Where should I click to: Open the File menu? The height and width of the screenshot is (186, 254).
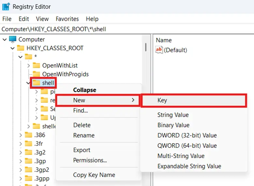[x=7, y=19]
